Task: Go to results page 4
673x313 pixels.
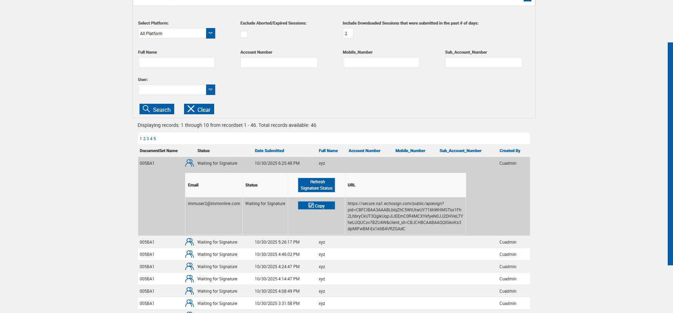Action: (x=151, y=139)
